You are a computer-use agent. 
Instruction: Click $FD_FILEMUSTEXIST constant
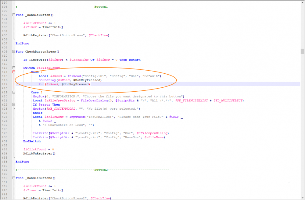[192, 100]
